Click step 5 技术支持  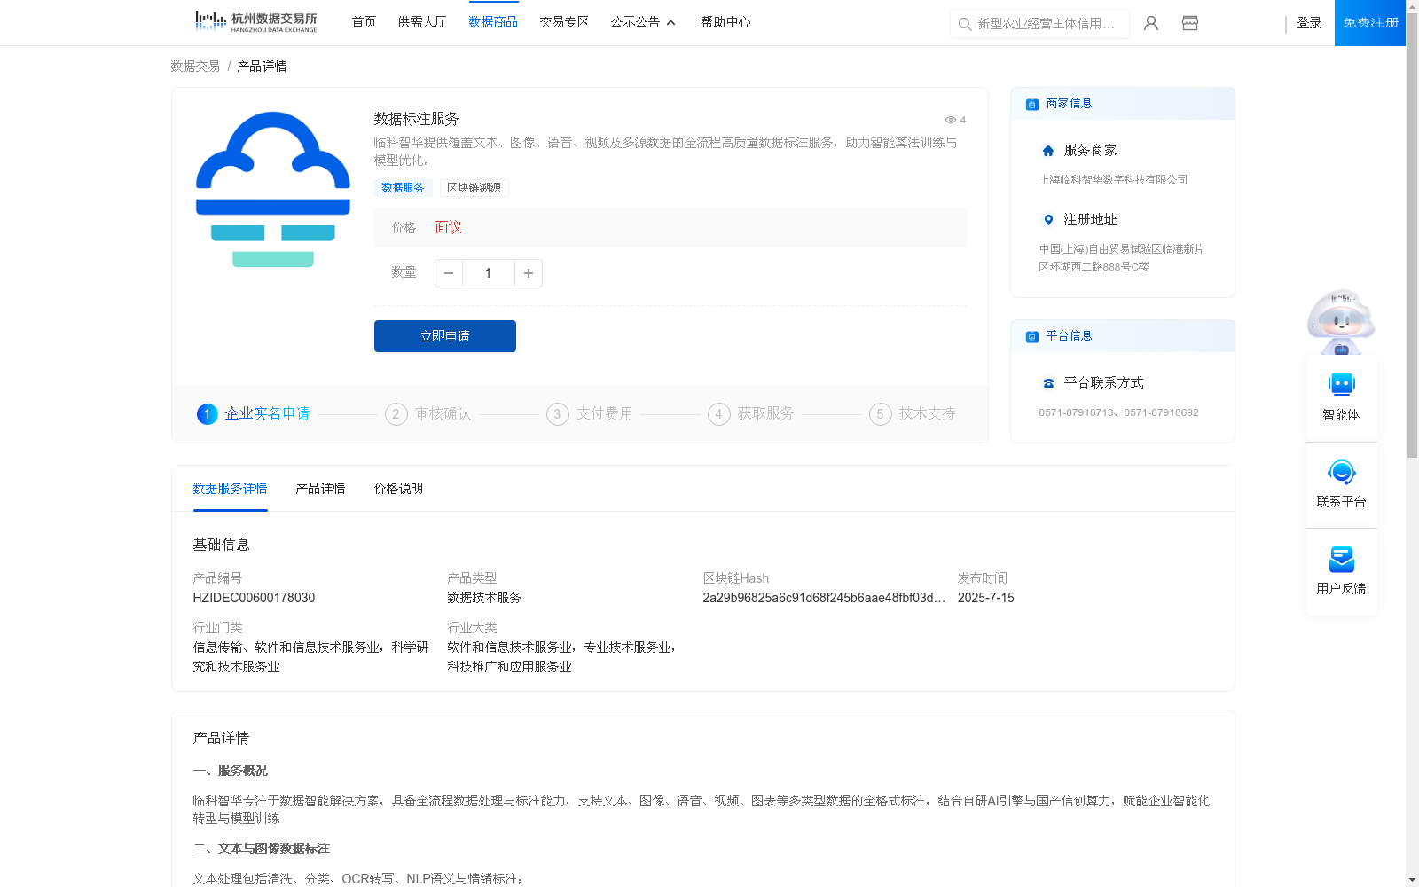pyautogui.click(x=913, y=414)
